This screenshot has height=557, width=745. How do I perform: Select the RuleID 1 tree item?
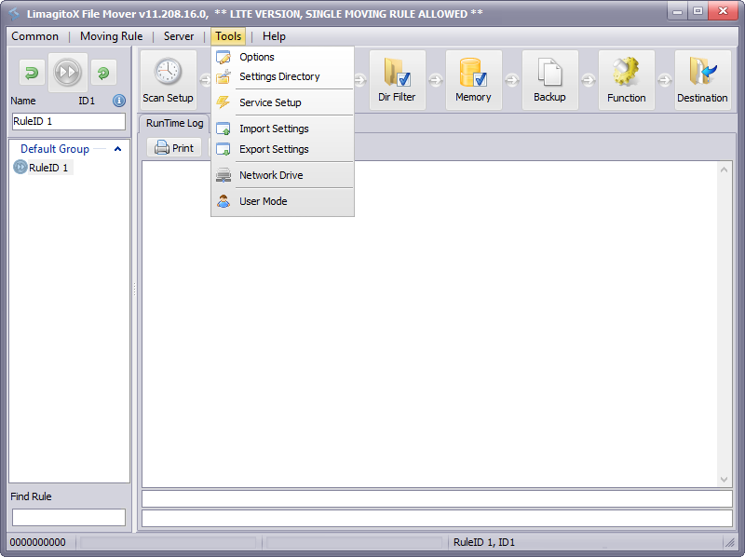[x=48, y=168]
